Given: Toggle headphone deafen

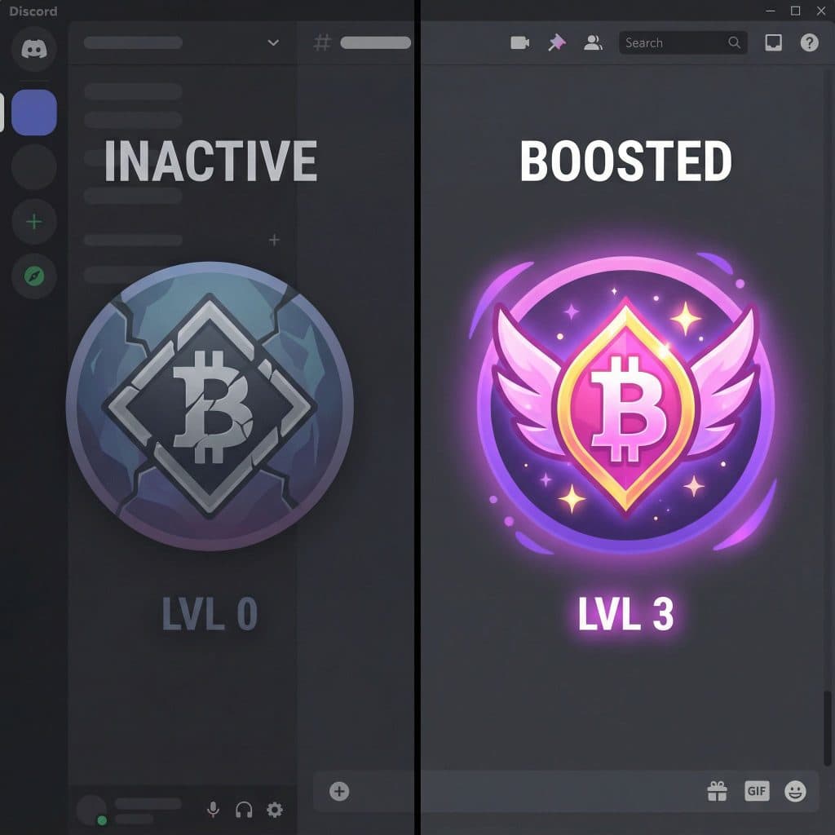Looking at the screenshot, I should 244,810.
